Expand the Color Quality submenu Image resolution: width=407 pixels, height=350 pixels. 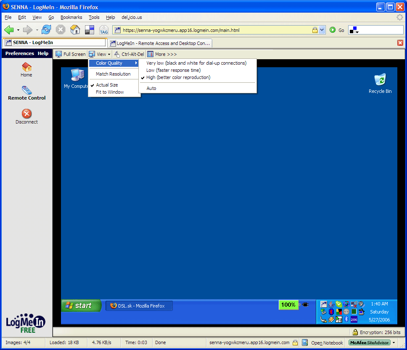pyautogui.click(x=114, y=63)
